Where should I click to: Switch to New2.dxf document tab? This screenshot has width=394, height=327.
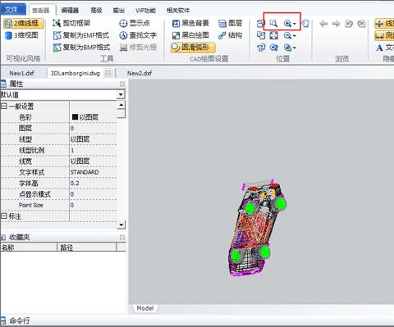pos(140,73)
